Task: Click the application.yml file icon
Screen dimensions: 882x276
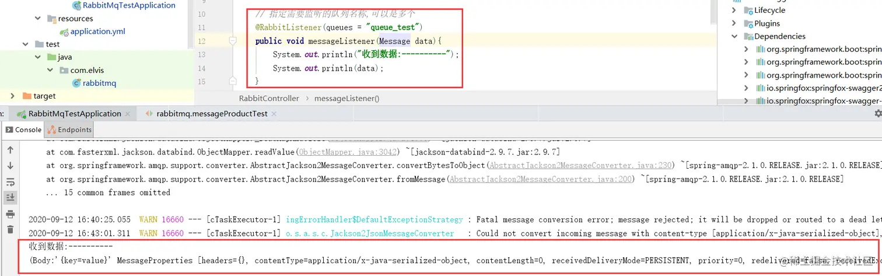Action: (64, 32)
